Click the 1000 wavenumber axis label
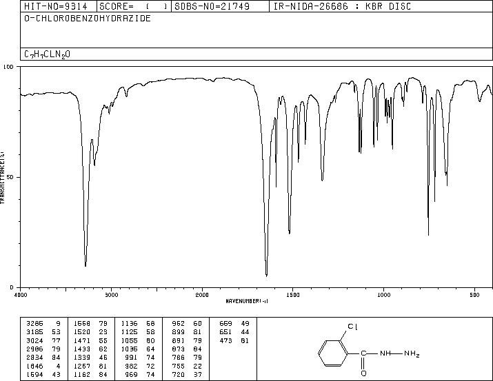This screenshot has width=493, height=381. click(383, 295)
